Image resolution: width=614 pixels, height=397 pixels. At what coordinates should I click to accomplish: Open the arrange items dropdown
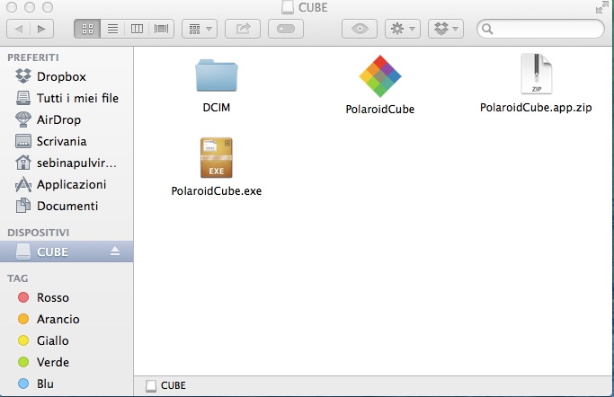coord(199,29)
